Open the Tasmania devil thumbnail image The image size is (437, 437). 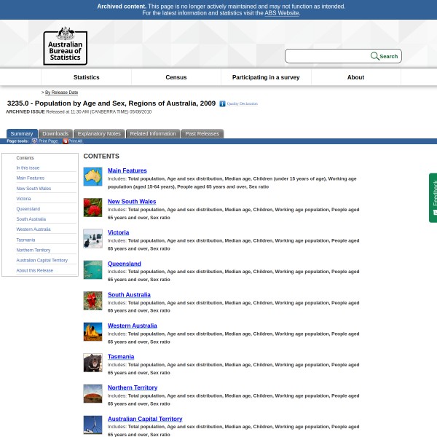[92, 363]
